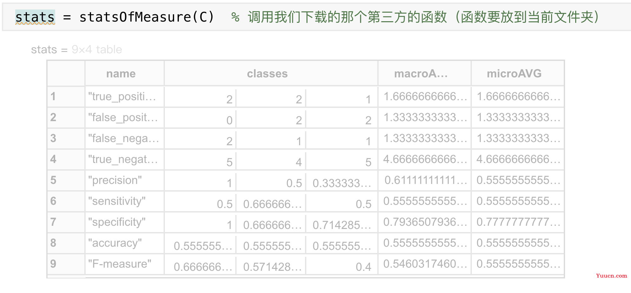This screenshot has width=631, height=293.
Task: Select macroAVG value for specificity 0.7936507936...
Action: (425, 222)
